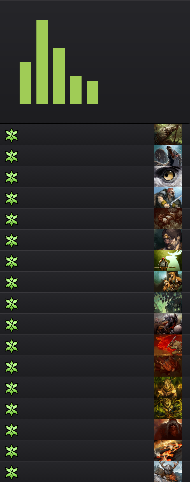Click the leaf icon beside the clawed hand artwork
The height and width of the screenshot is (482, 190).
click(11, 135)
